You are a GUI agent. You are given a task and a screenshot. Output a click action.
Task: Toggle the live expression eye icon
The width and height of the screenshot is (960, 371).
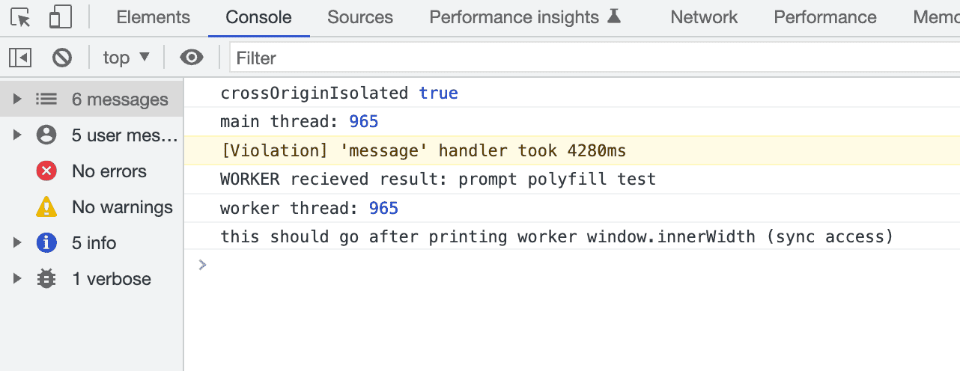(x=192, y=58)
